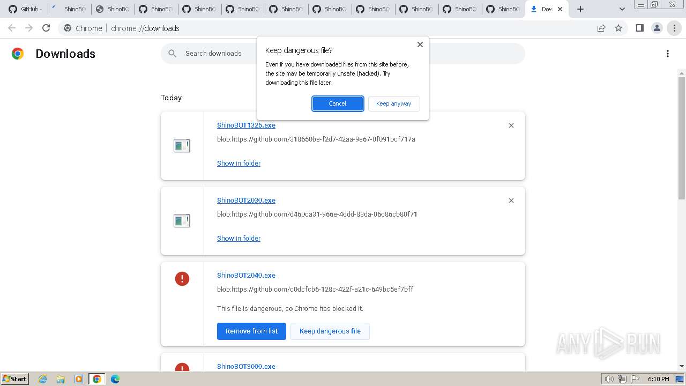The height and width of the screenshot is (386, 686).
Task: Switch to the GitHub first tab
Action: coord(25,9)
